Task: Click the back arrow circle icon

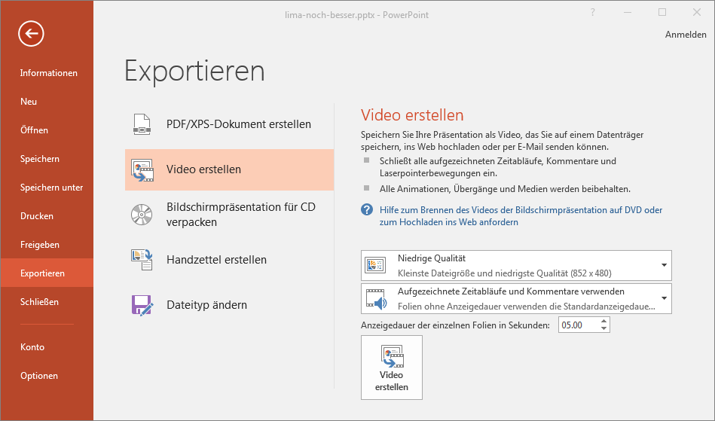Action: point(31,33)
